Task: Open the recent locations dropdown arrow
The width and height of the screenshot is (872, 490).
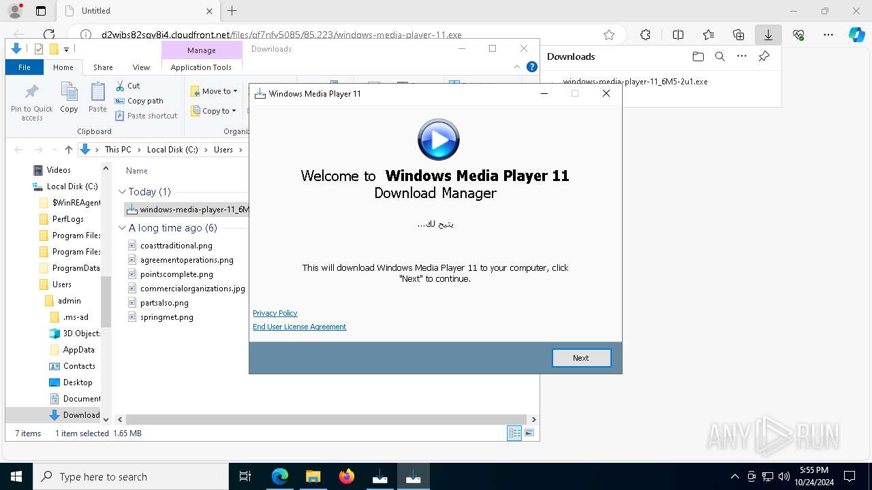Action: (53, 150)
